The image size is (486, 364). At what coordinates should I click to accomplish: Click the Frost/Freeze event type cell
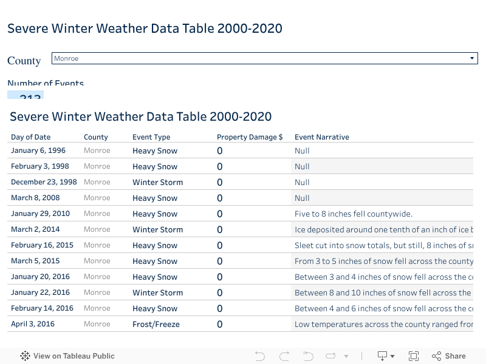click(x=157, y=324)
